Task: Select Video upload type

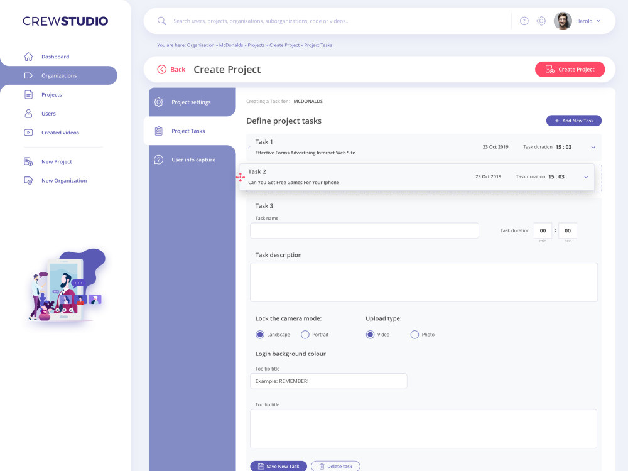Action: [x=370, y=335]
